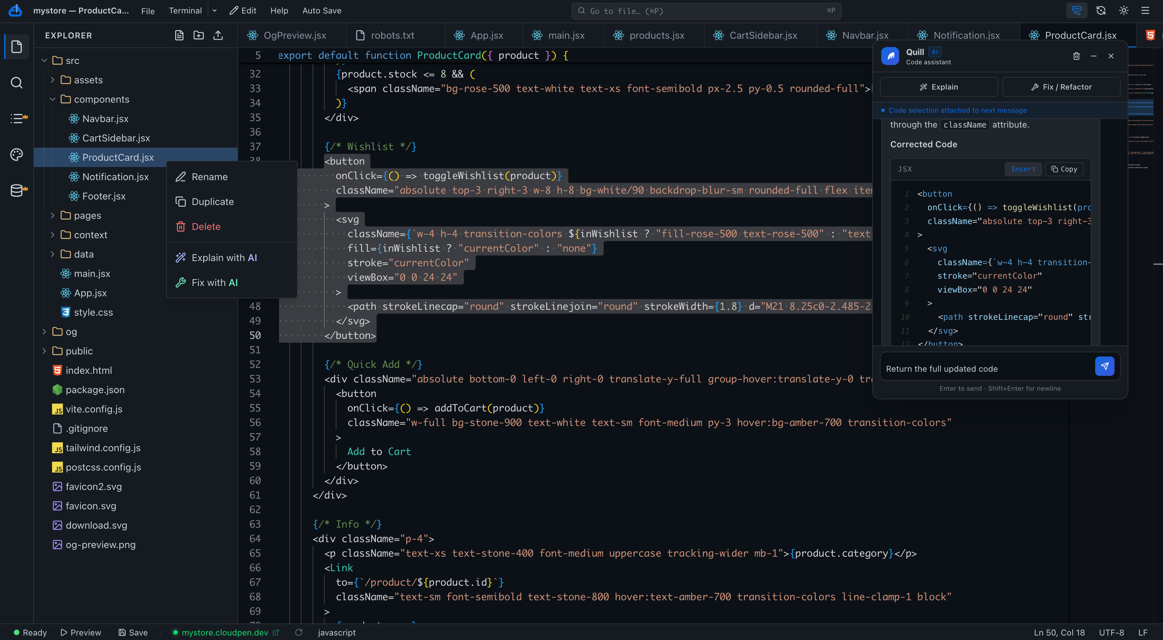
Task: Send the message with the paper-plane button
Action: (x=1105, y=366)
